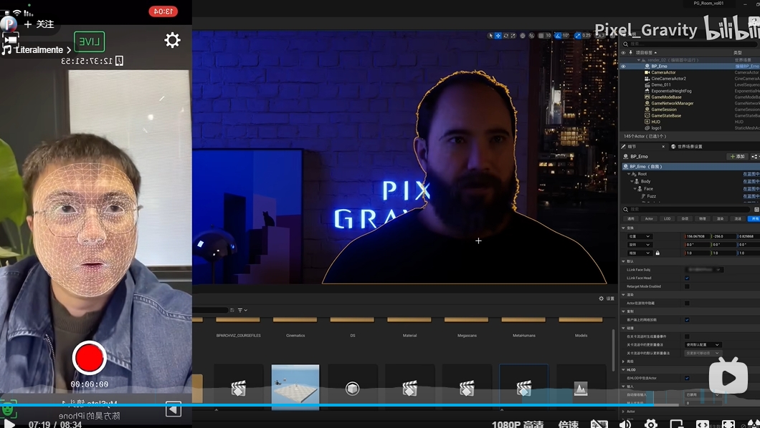Open the player settings gear icon
Viewport: 760px width, 428px height.
(651, 424)
